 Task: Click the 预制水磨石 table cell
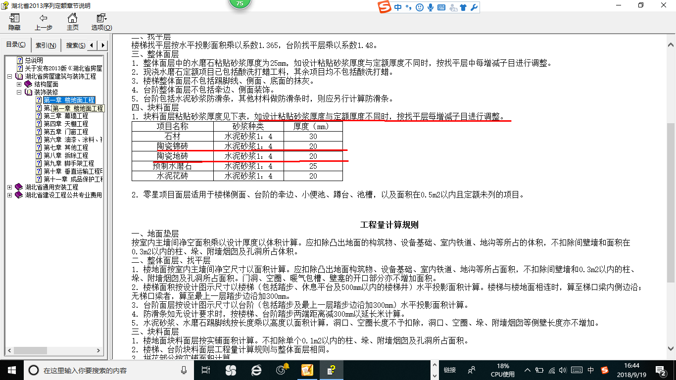pyautogui.click(x=173, y=166)
